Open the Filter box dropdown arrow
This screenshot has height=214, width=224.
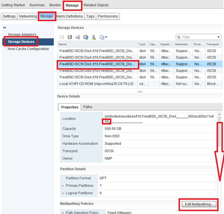tap(219, 37)
